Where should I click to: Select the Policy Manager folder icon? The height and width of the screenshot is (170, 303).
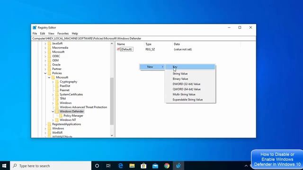click(61, 116)
